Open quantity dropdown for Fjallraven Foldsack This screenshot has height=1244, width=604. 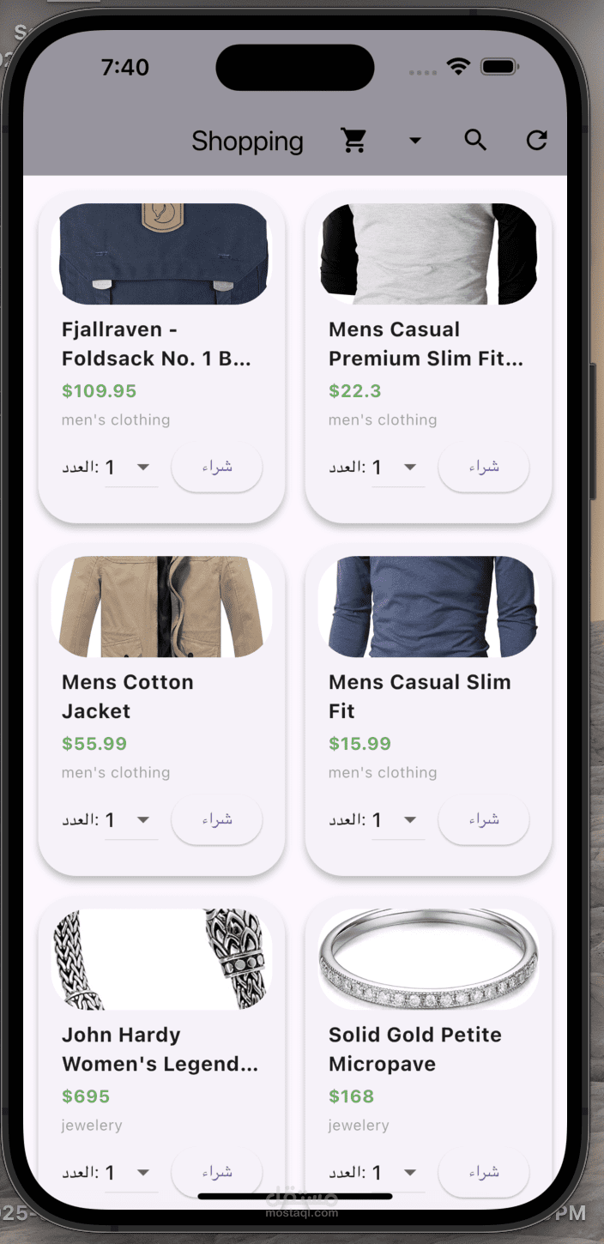click(x=131, y=468)
